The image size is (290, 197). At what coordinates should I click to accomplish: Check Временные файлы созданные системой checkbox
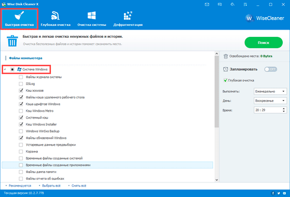[21, 158]
